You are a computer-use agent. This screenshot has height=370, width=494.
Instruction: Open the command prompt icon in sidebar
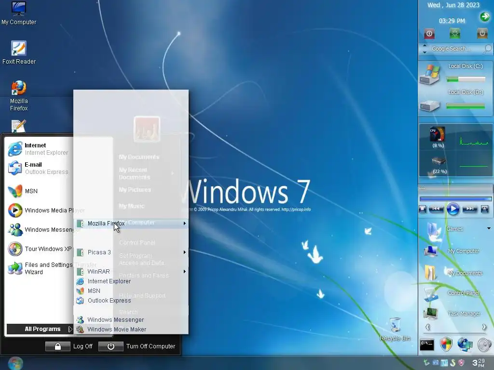427,344
